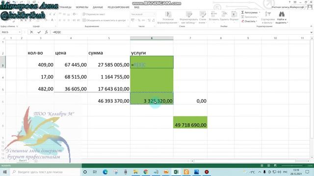Click the Windows search box
The image size is (314, 176).
(x=46, y=172)
